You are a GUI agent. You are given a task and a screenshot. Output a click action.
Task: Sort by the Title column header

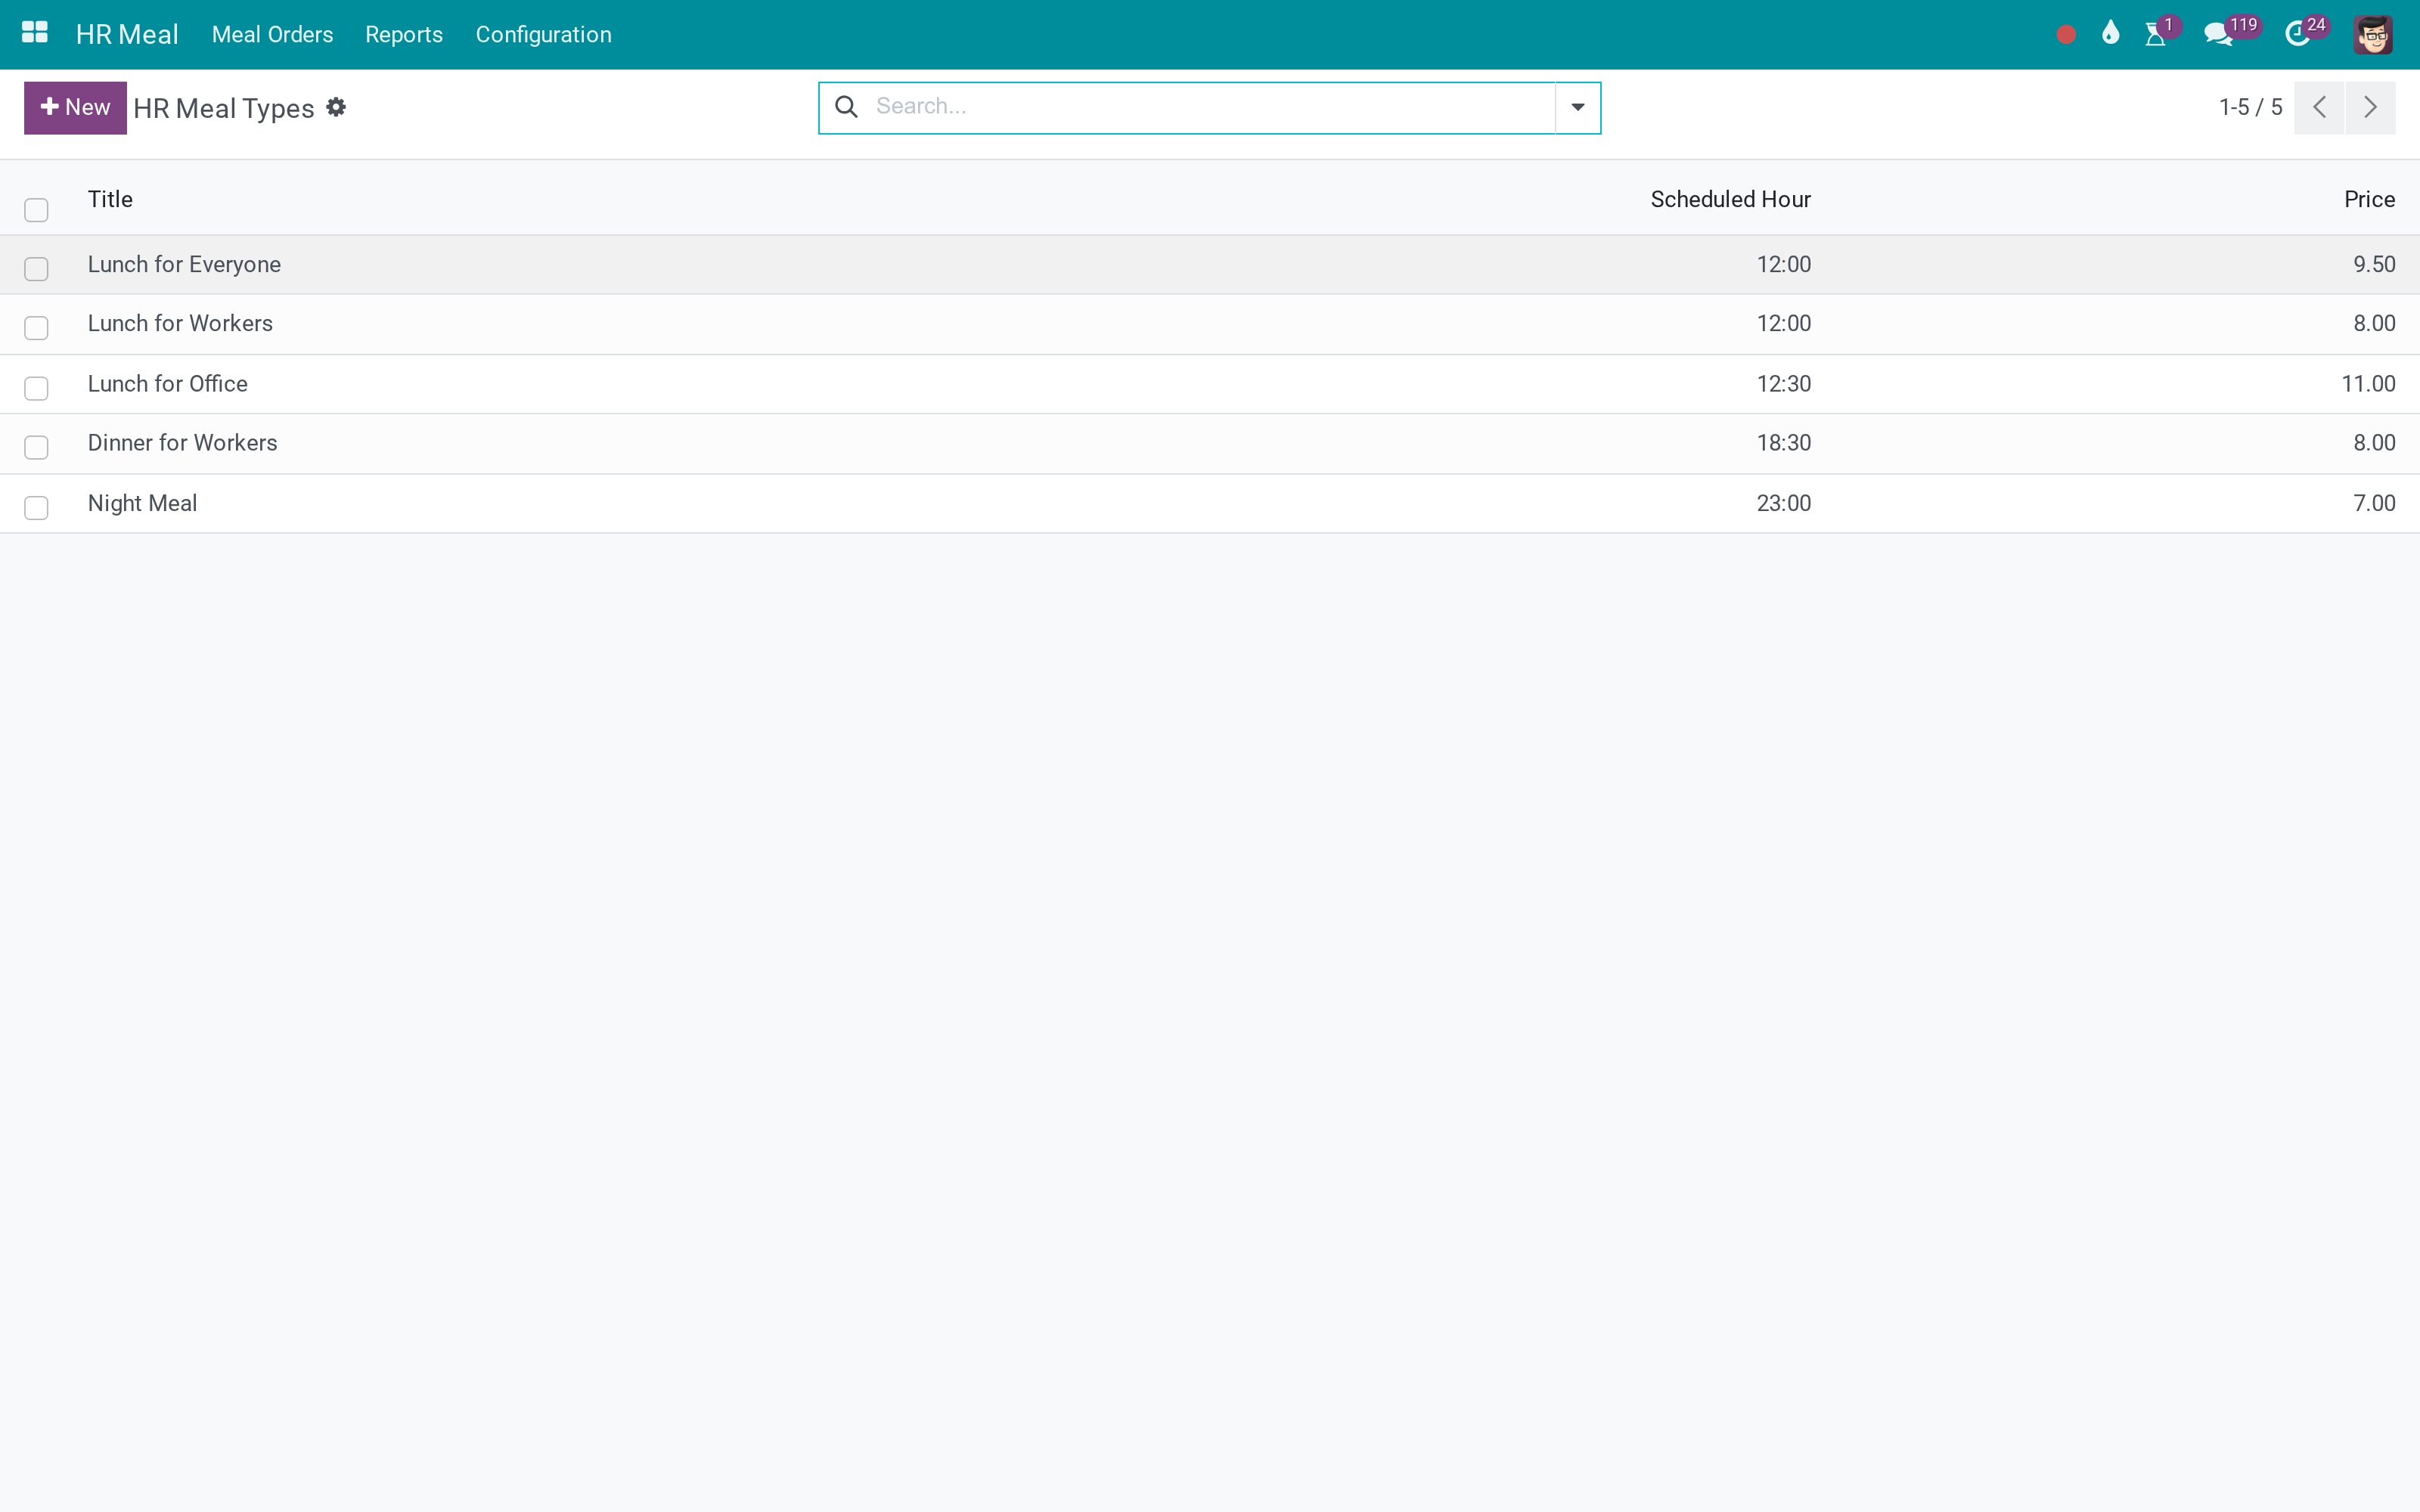point(110,199)
